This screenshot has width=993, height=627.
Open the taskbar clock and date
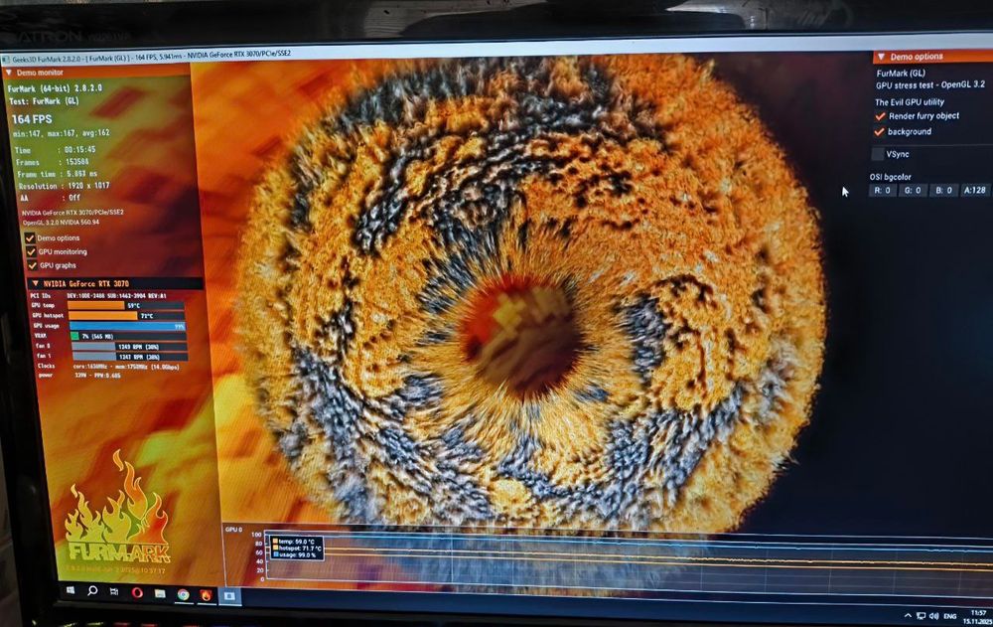point(978,617)
